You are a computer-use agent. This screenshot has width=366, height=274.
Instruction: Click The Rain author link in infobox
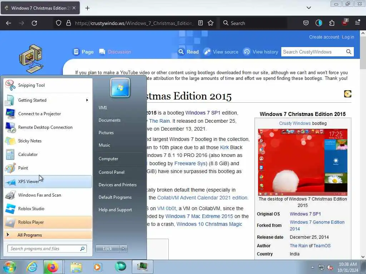point(298,245)
